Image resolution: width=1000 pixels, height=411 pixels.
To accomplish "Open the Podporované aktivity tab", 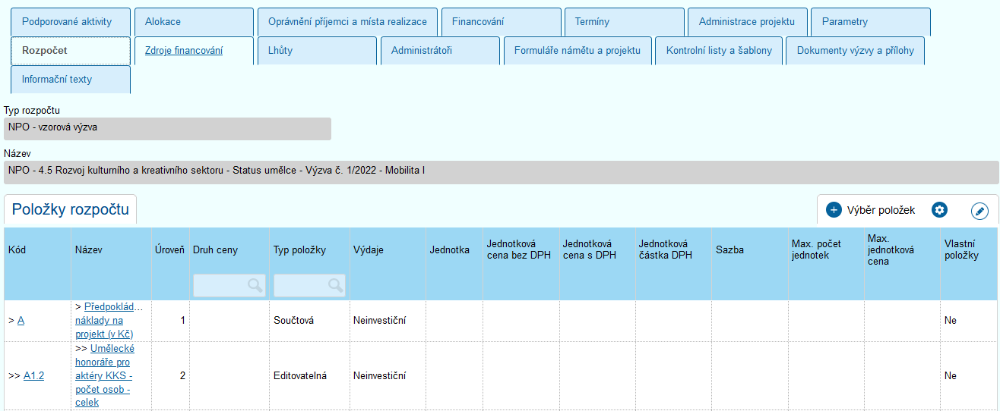I will (67, 22).
